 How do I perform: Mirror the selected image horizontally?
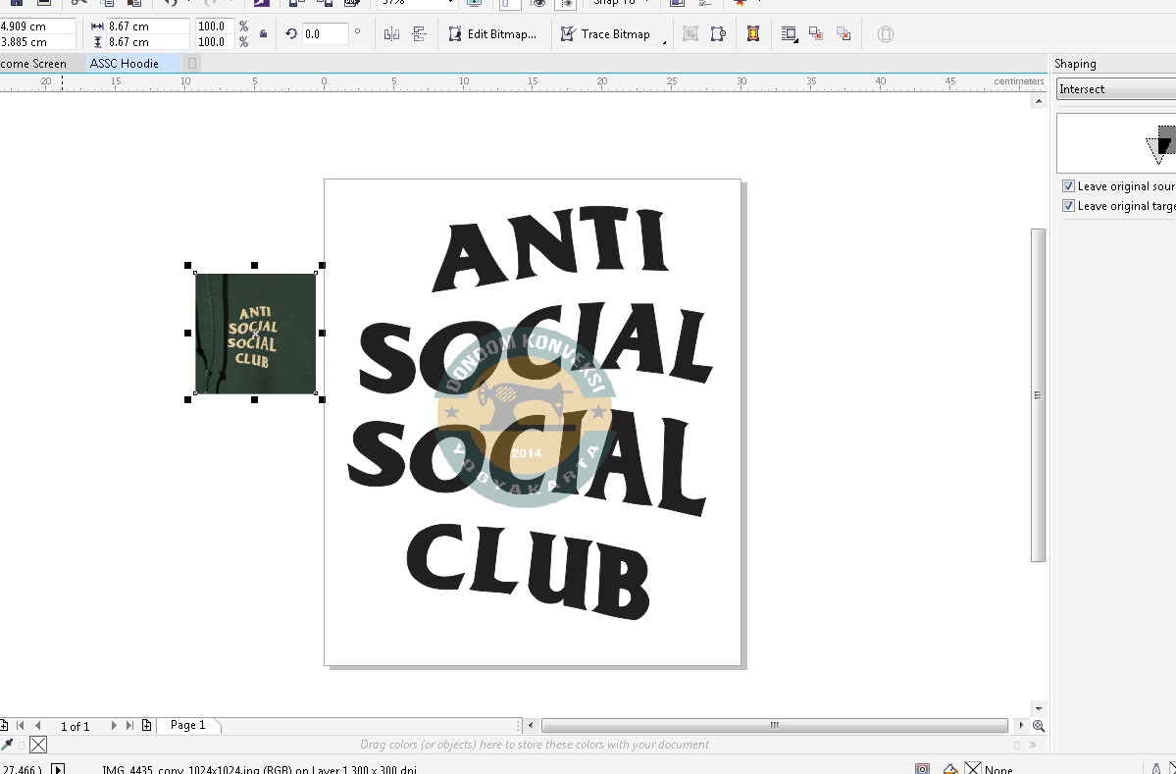(391, 33)
